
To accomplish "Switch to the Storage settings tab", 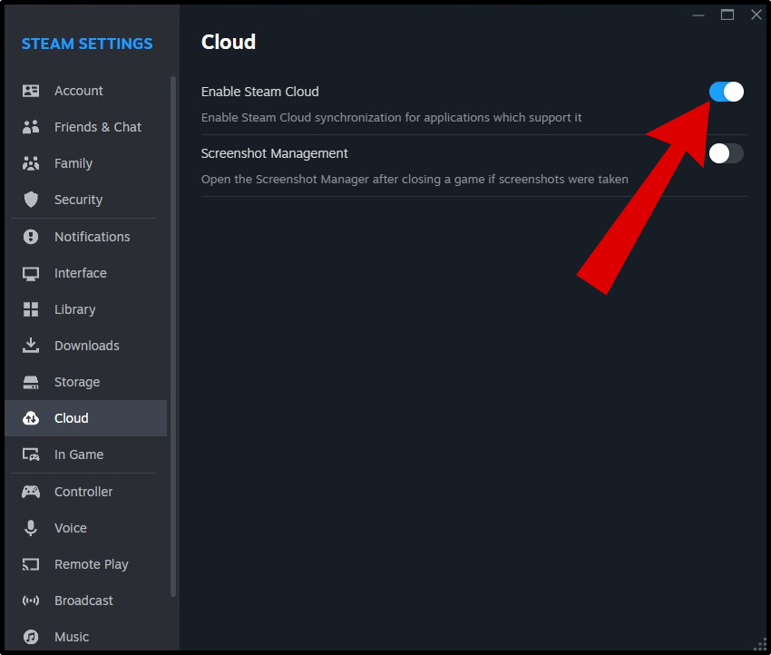I will [x=76, y=382].
